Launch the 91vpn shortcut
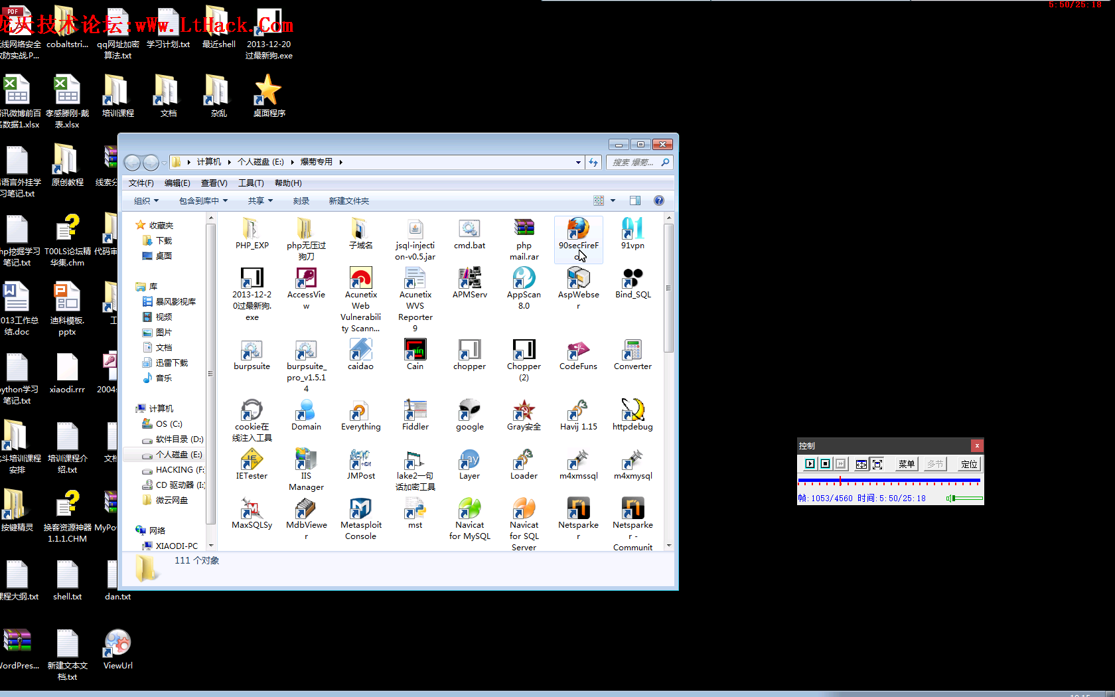Image resolution: width=1115 pixels, height=697 pixels. [632, 234]
